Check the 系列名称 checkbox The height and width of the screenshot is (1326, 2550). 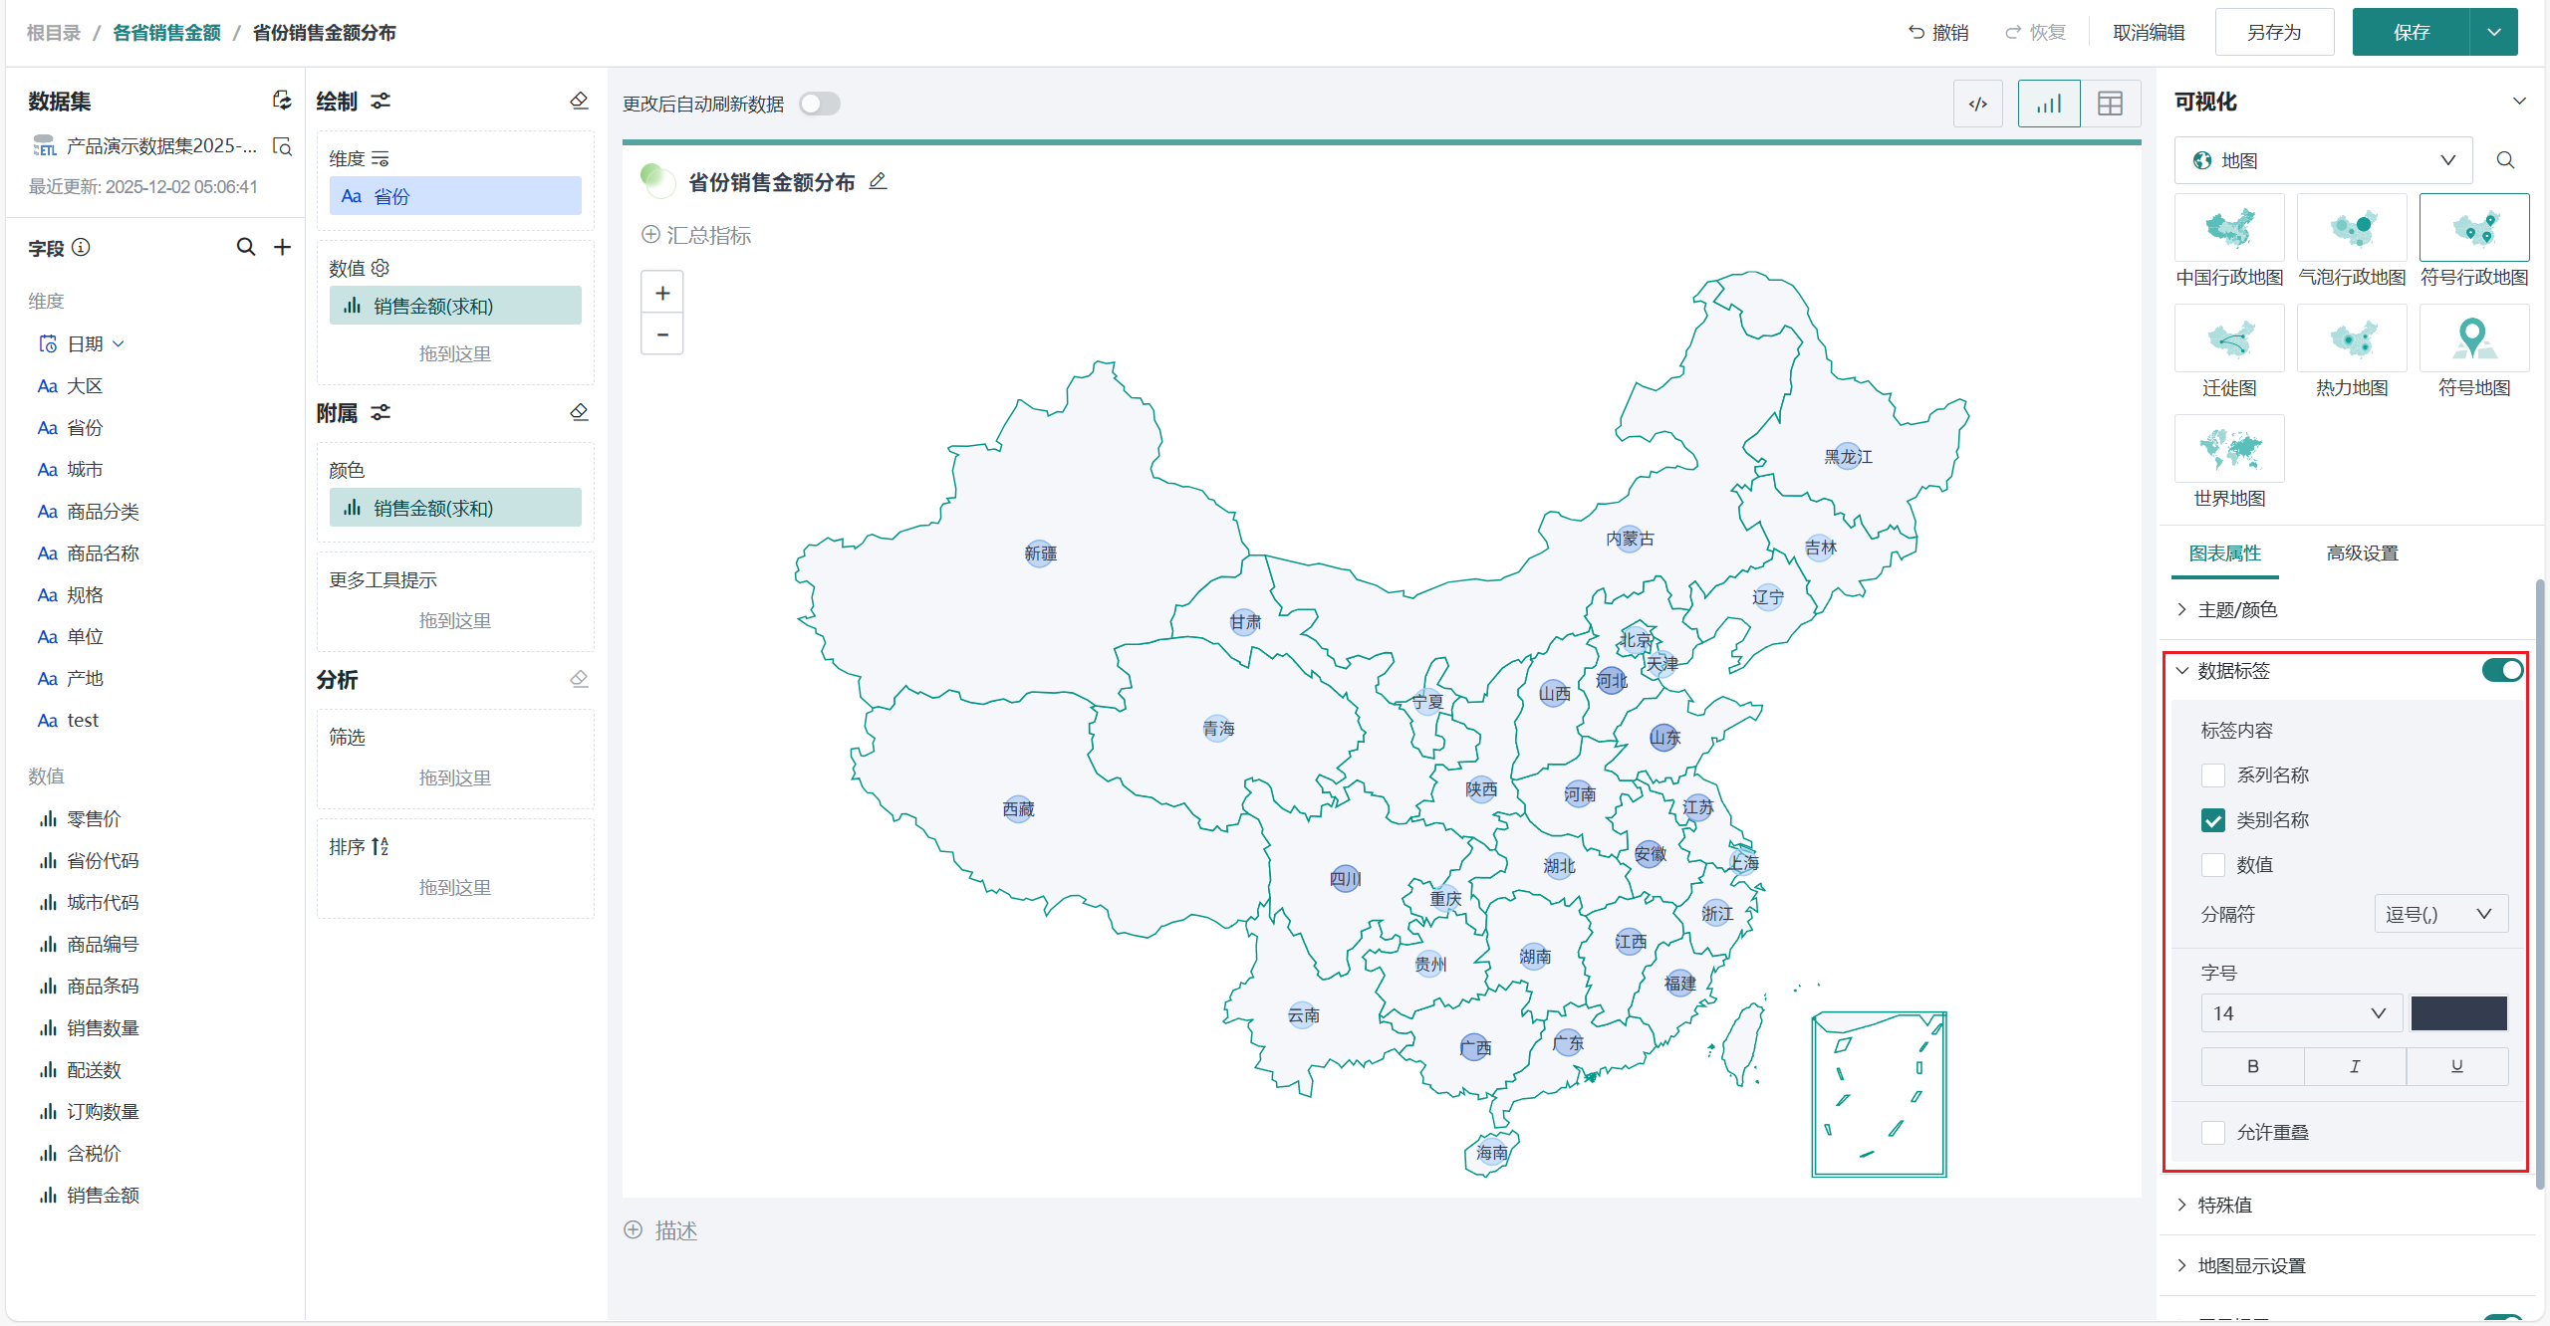2212,775
